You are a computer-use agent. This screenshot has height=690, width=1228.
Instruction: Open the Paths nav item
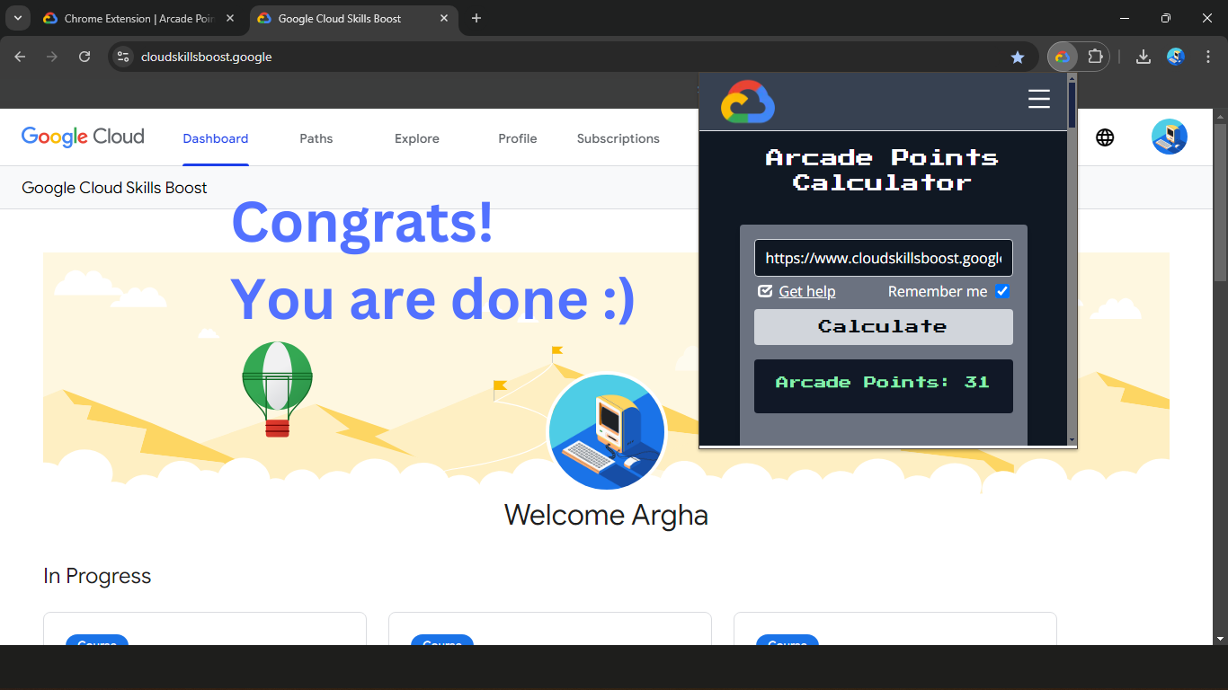coord(316,138)
